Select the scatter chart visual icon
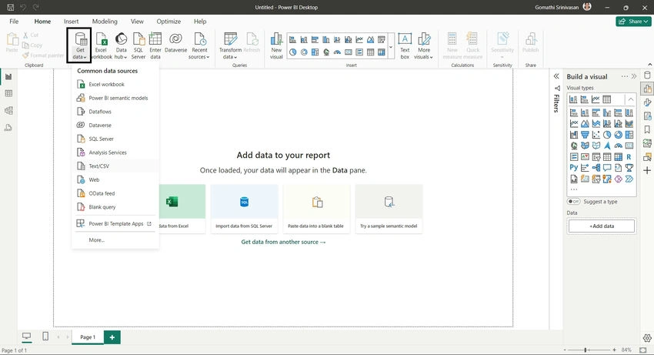 coord(596,135)
